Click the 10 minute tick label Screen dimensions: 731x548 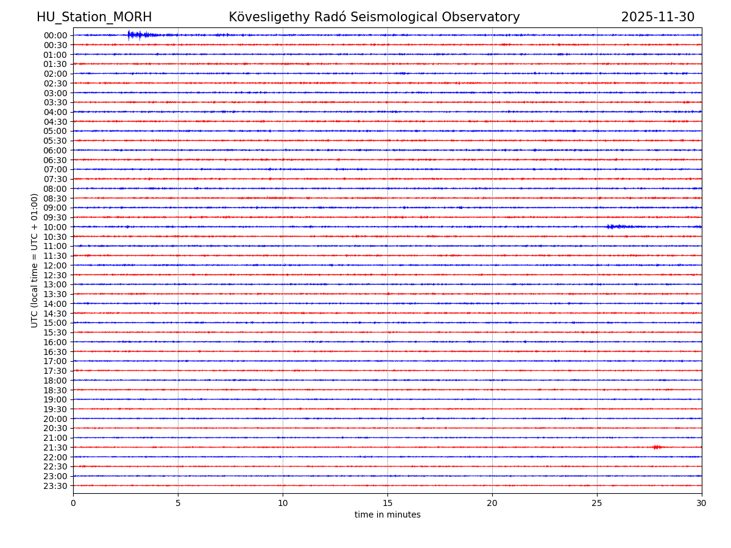(x=283, y=504)
